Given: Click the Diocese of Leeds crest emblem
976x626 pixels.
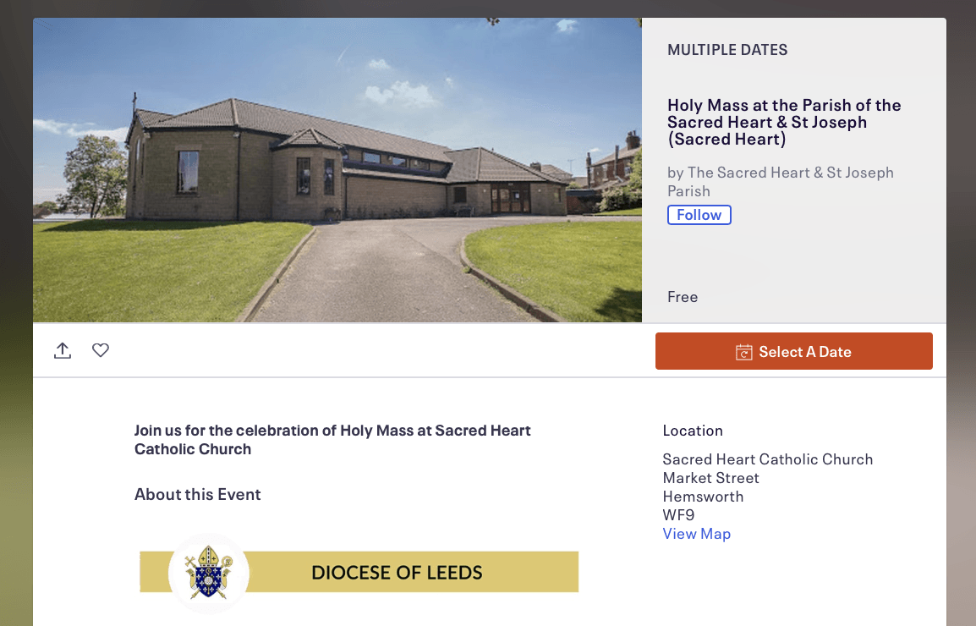Looking at the screenshot, I should click(x=208, y=573).
